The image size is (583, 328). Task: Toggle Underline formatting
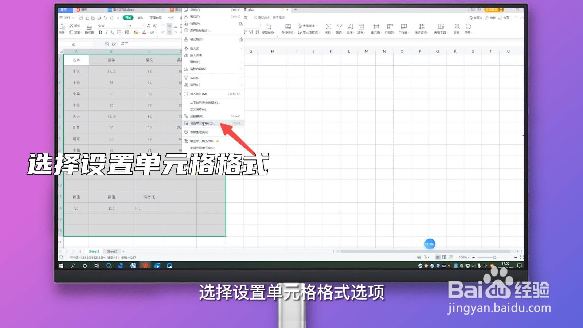coord(113,32)
